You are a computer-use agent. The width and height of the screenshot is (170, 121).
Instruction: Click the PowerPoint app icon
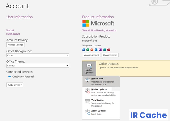coord(92,50)
